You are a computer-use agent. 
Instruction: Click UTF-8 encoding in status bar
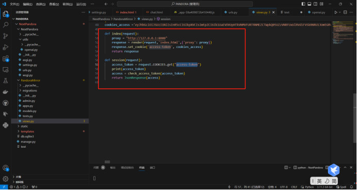[x=284, y=187]
